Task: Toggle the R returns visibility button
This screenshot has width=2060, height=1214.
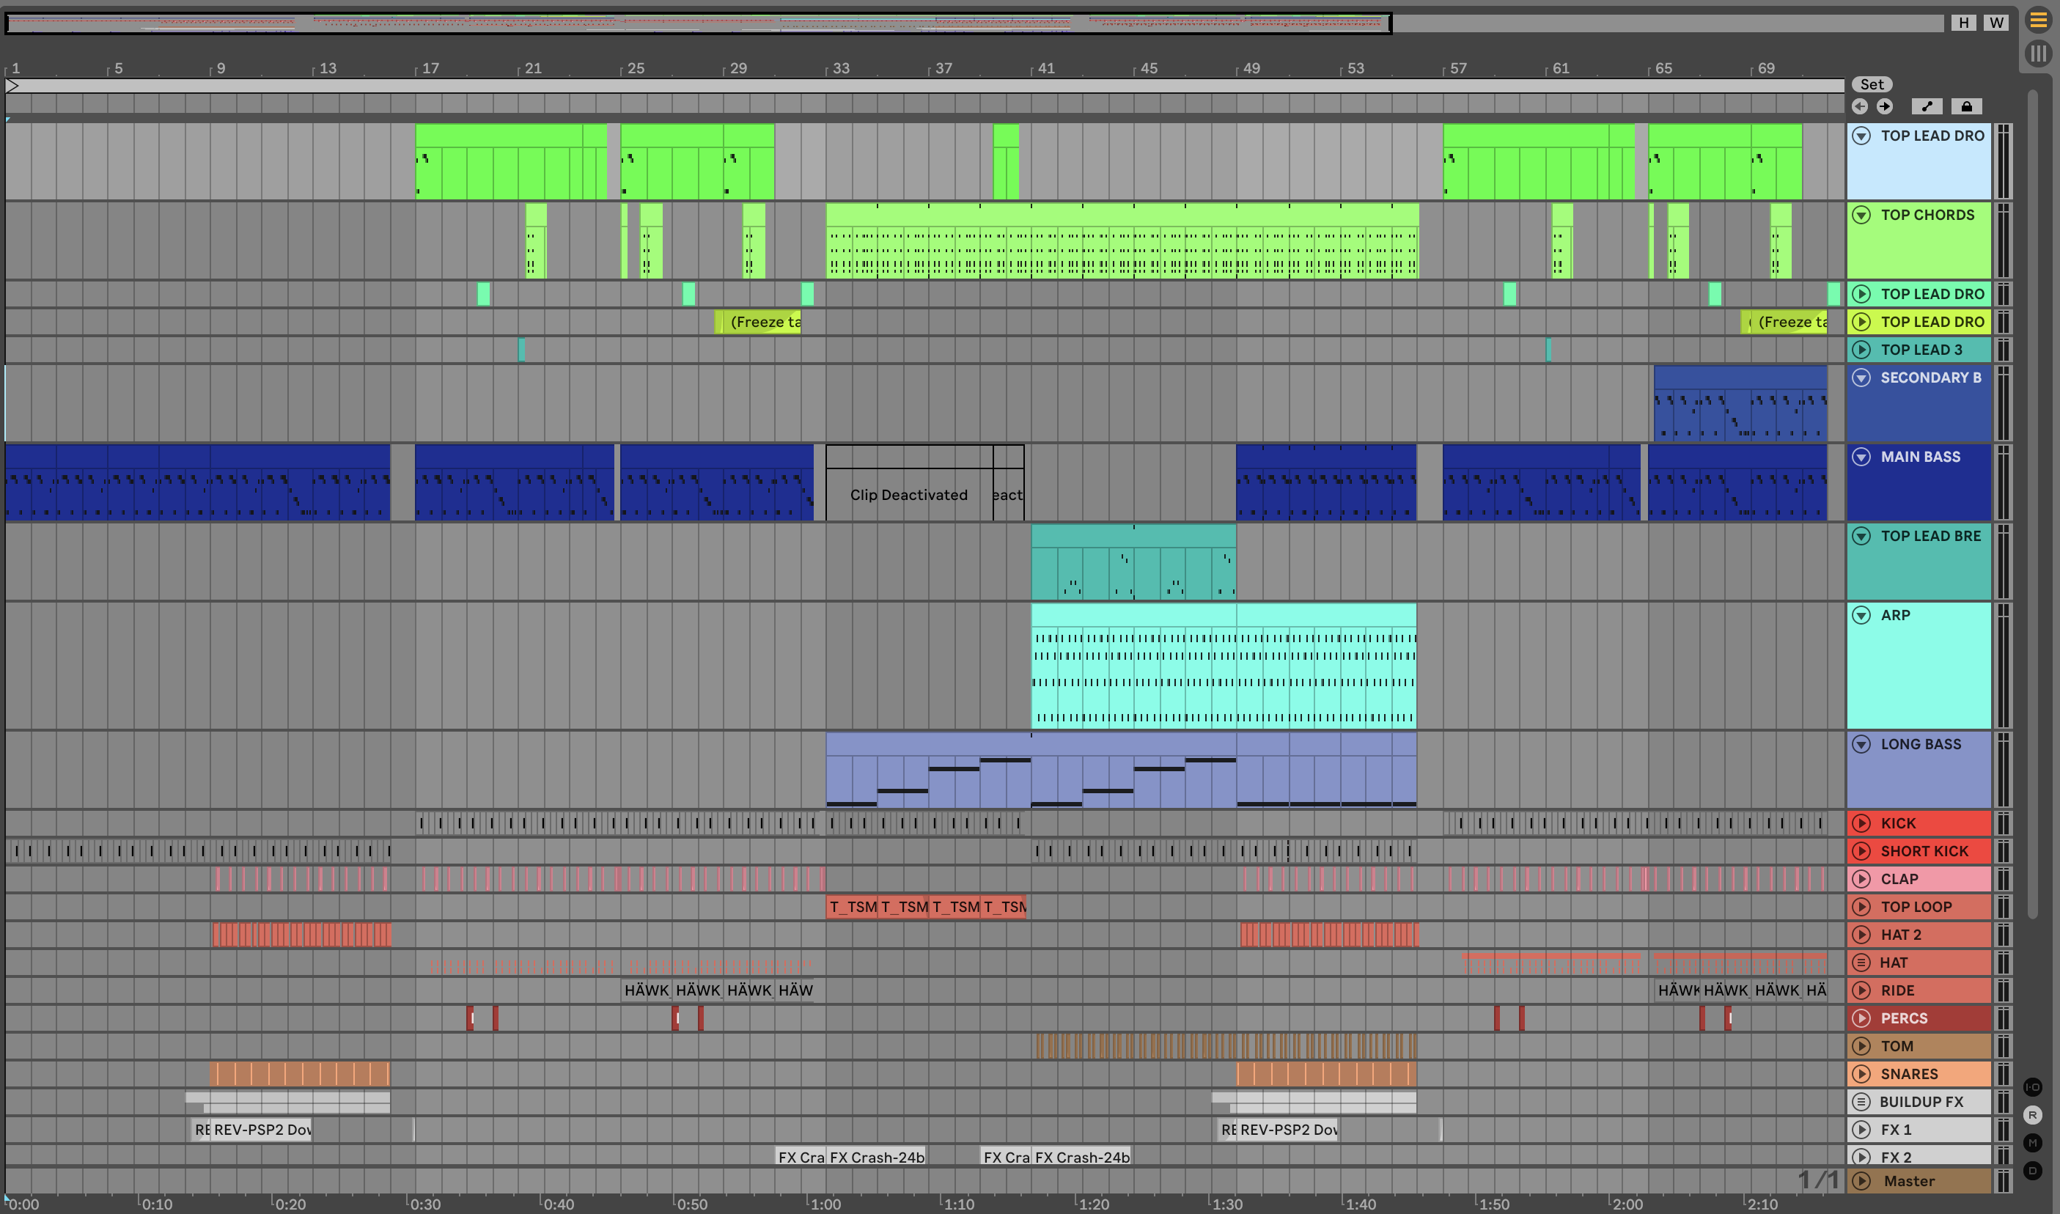Action: point(2032,1115)
